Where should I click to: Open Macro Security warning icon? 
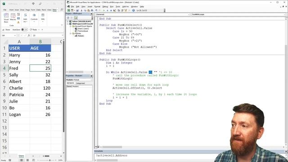tap(18, 22)
